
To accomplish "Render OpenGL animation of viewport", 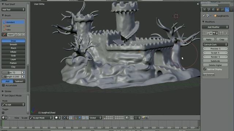I will pyautogui.click(x=147, y=118).
